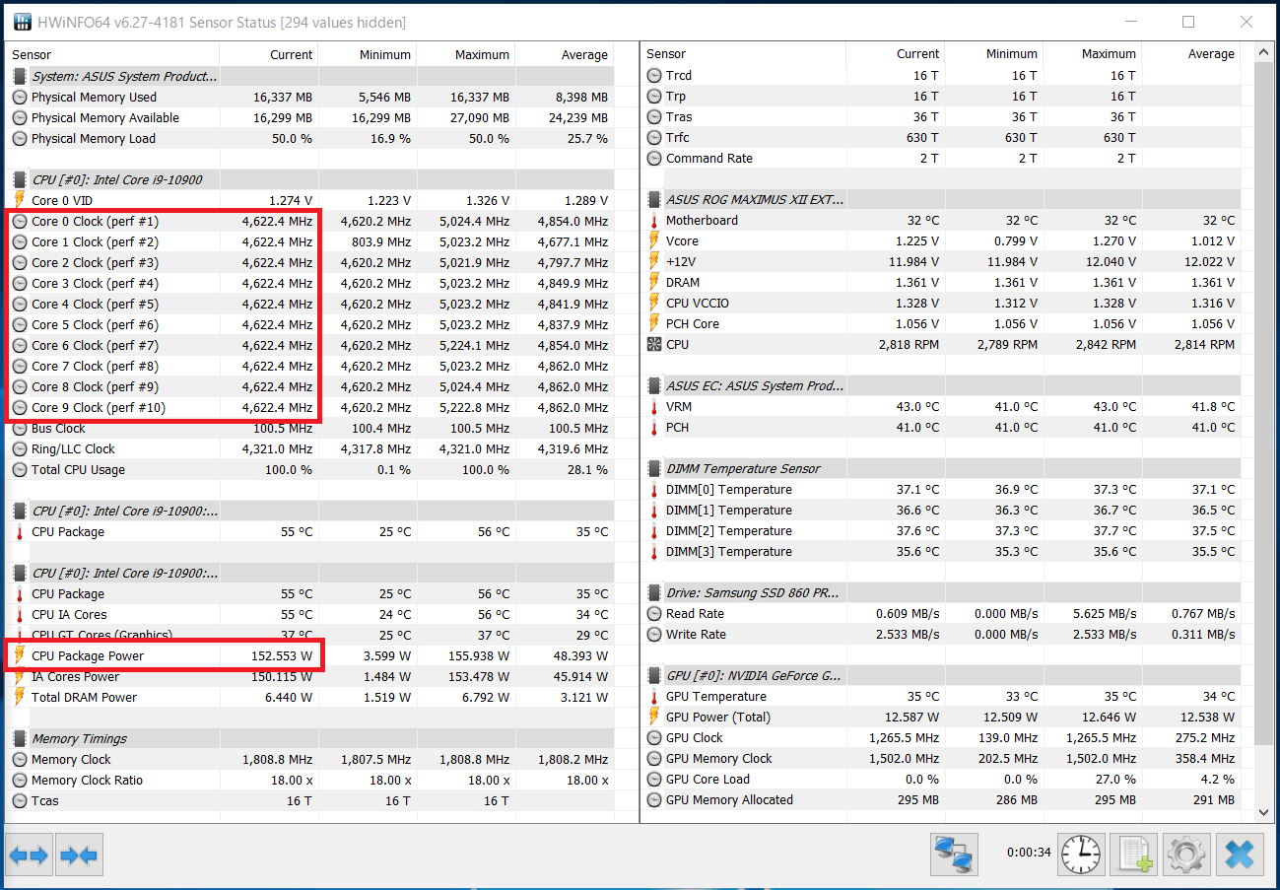The height and width of the screenshot is (890, 1280).
Task: Click the chip icon of ASUS ROG MAXIMUS header
Action: (x=654, y=199)
